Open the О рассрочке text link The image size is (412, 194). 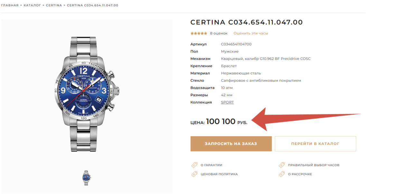coord(300,174)
